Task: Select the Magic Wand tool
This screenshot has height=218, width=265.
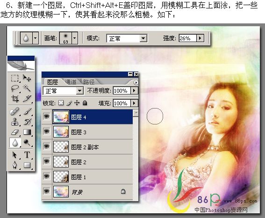Action: point(27,88)
